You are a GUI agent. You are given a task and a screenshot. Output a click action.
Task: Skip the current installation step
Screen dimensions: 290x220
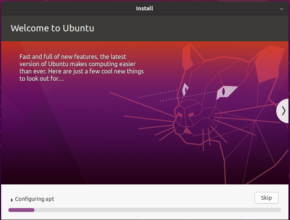(266, 198)
